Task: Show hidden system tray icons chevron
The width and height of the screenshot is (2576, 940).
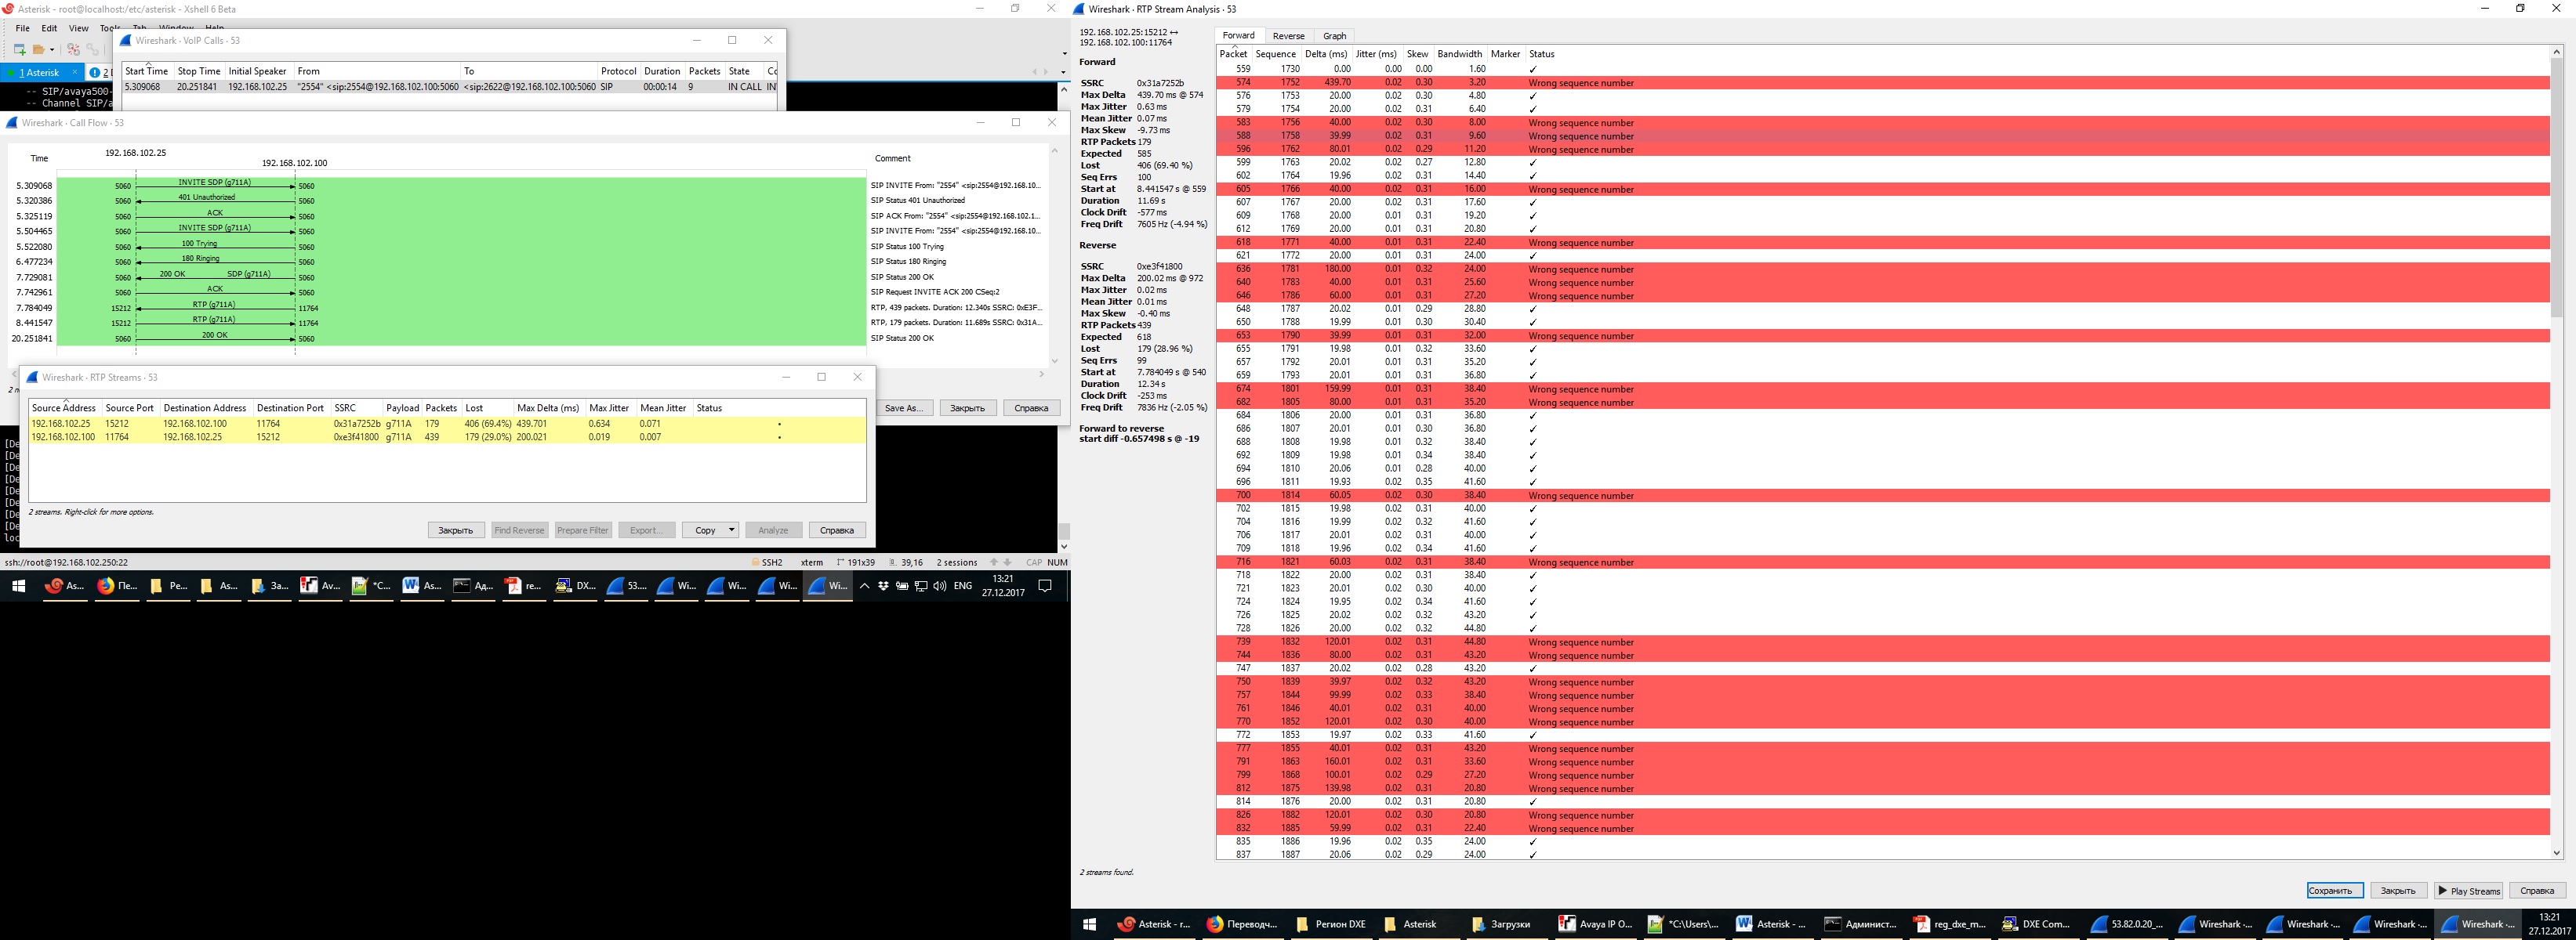Action: [864, 587]
